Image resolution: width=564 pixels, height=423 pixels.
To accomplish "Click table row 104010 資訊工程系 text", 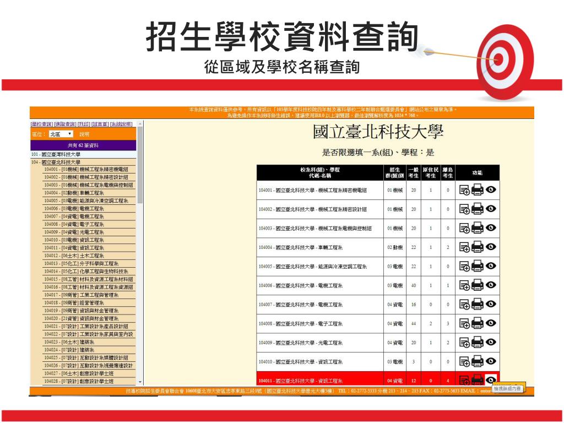I will 300,362.
